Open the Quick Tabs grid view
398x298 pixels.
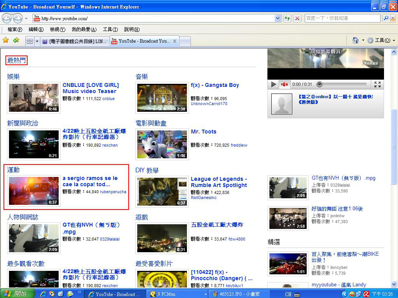(x=30, y=41)
